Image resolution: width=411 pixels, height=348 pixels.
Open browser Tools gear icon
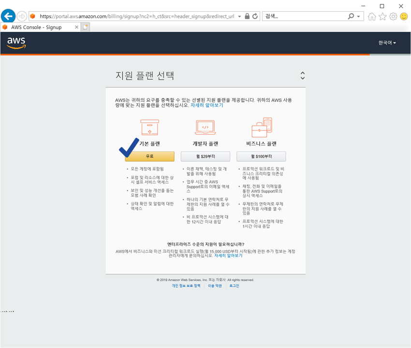tap(393, 16)
